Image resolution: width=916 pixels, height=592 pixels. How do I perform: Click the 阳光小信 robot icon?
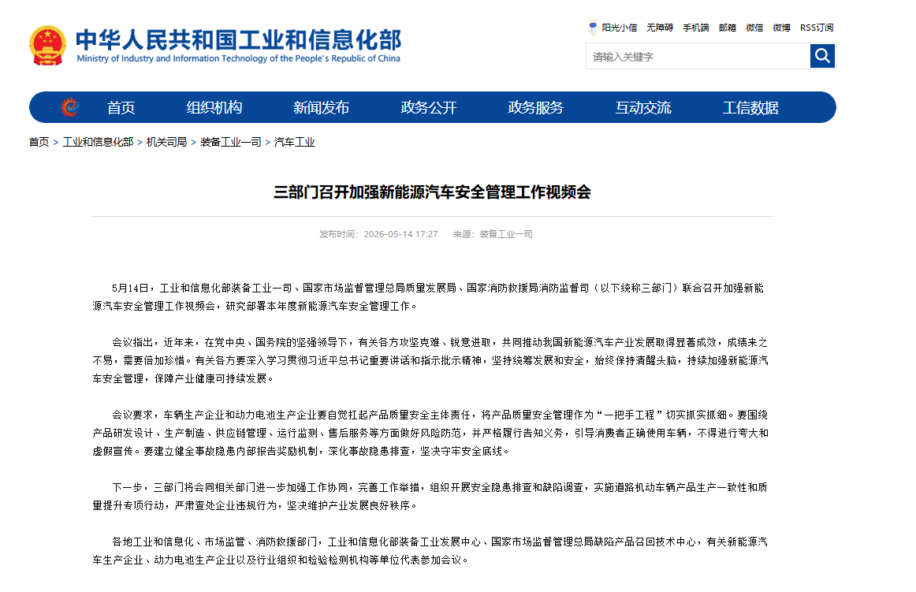[593, 28]
